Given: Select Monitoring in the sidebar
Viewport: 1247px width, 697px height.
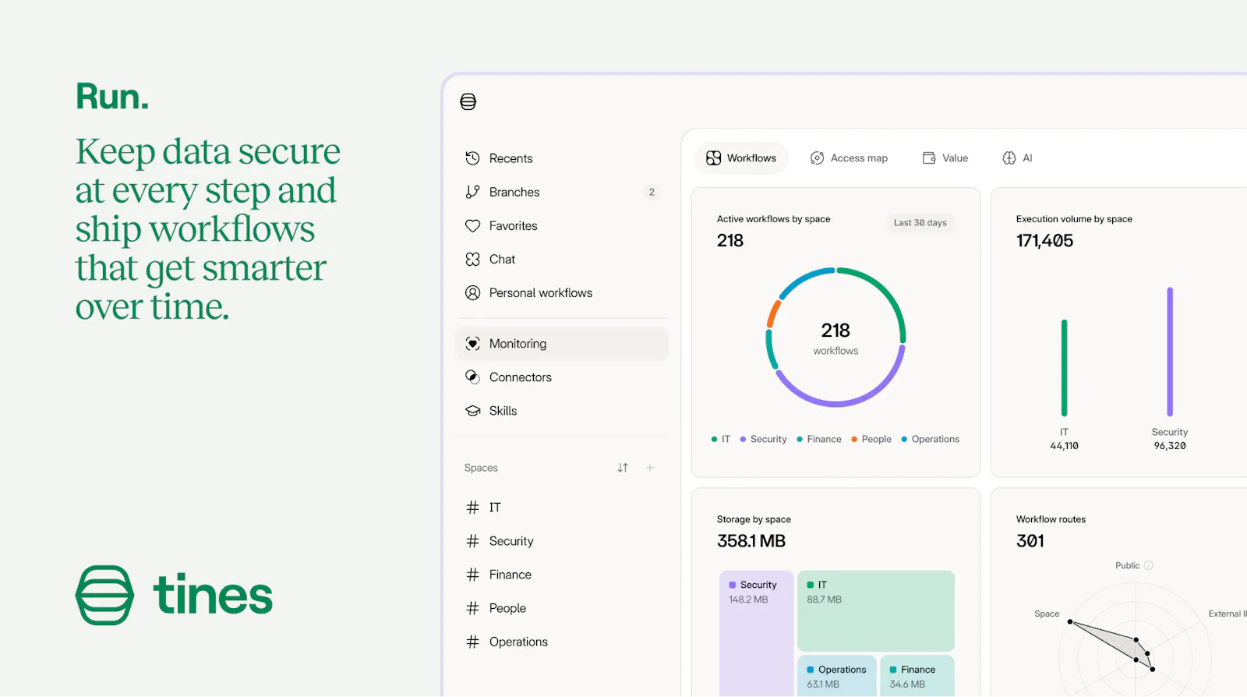Looking at the screenshot, I should click(562, 343).
